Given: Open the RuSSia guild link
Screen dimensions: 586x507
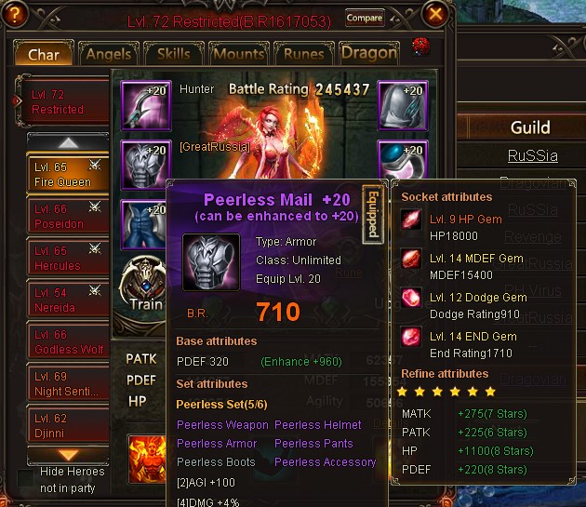Looking at the screenshot, I should coord(533,155).
